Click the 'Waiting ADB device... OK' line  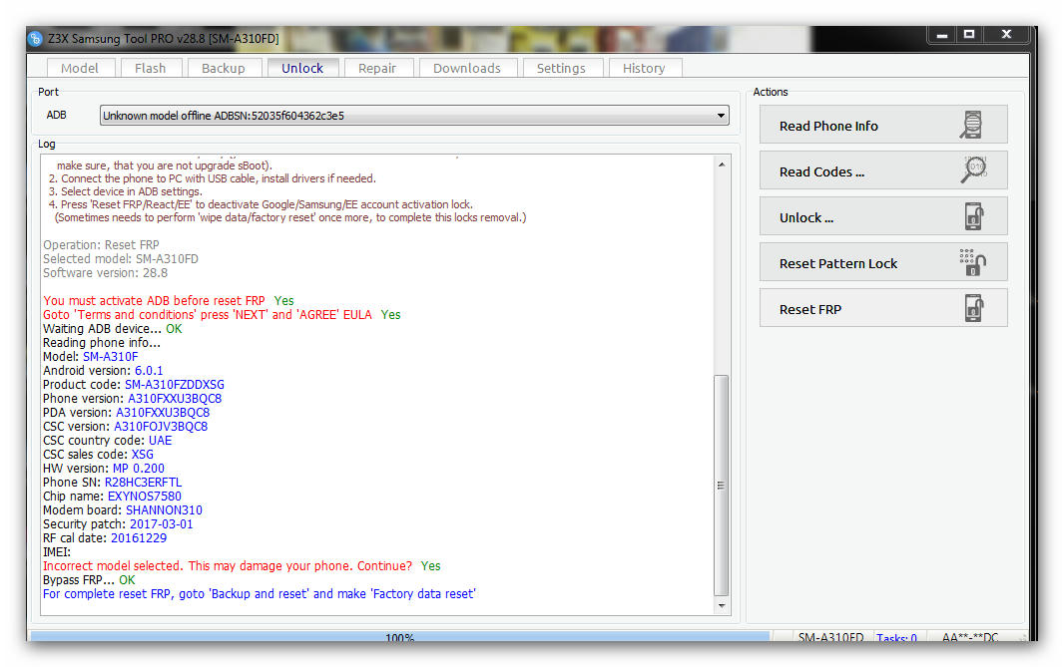point(113,329)
